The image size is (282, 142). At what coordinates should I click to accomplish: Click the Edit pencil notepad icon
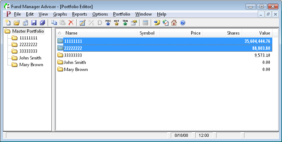tap(82, 23)
